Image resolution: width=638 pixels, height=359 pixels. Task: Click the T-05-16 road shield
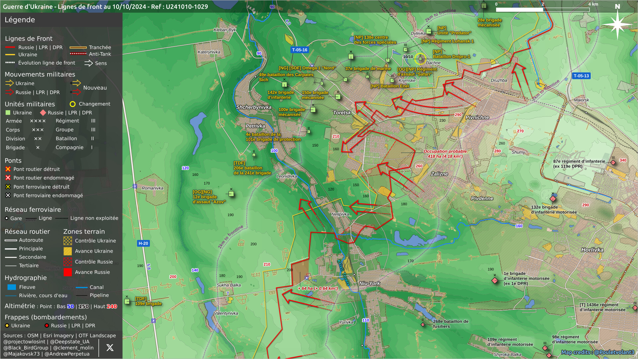[x=299, y=50]
